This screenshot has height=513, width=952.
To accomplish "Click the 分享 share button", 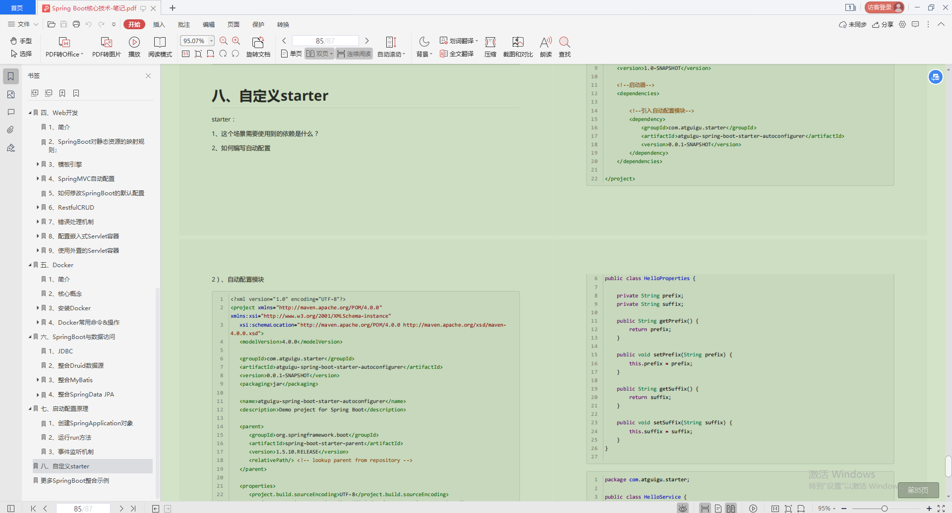I will pyautogui.click(x=883, y=24).
